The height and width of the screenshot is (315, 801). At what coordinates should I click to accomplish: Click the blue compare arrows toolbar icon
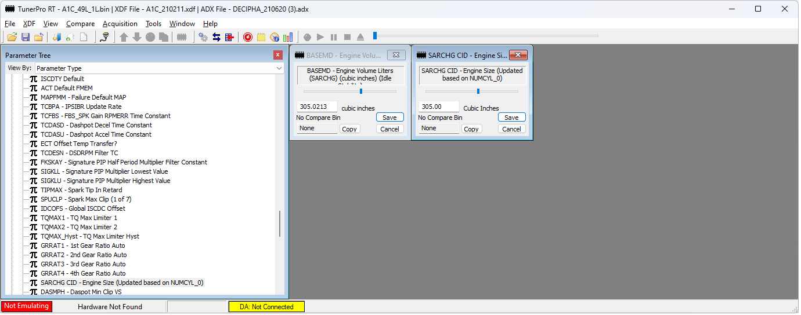(x=217, y=37)
